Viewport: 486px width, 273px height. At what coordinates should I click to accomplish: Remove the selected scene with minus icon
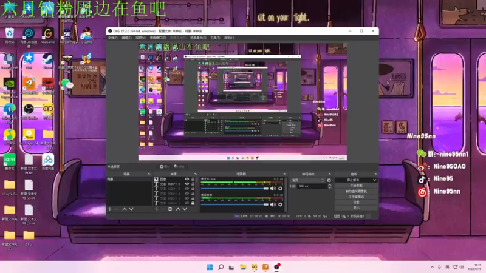(x=117, y=209)
